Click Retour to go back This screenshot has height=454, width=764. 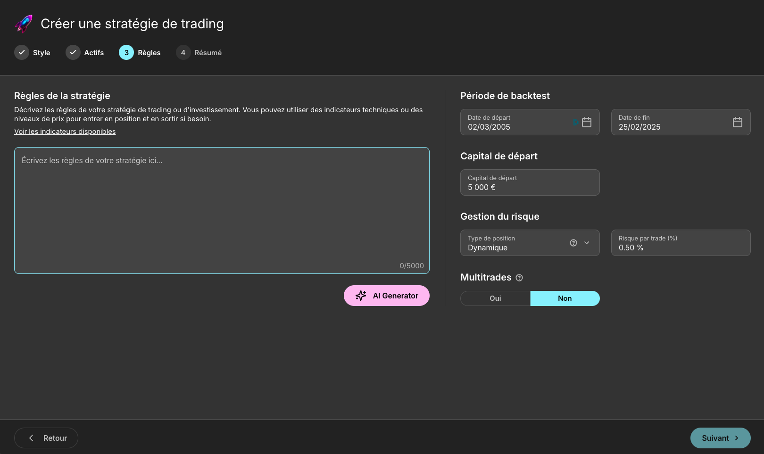(x=46, y=438)
